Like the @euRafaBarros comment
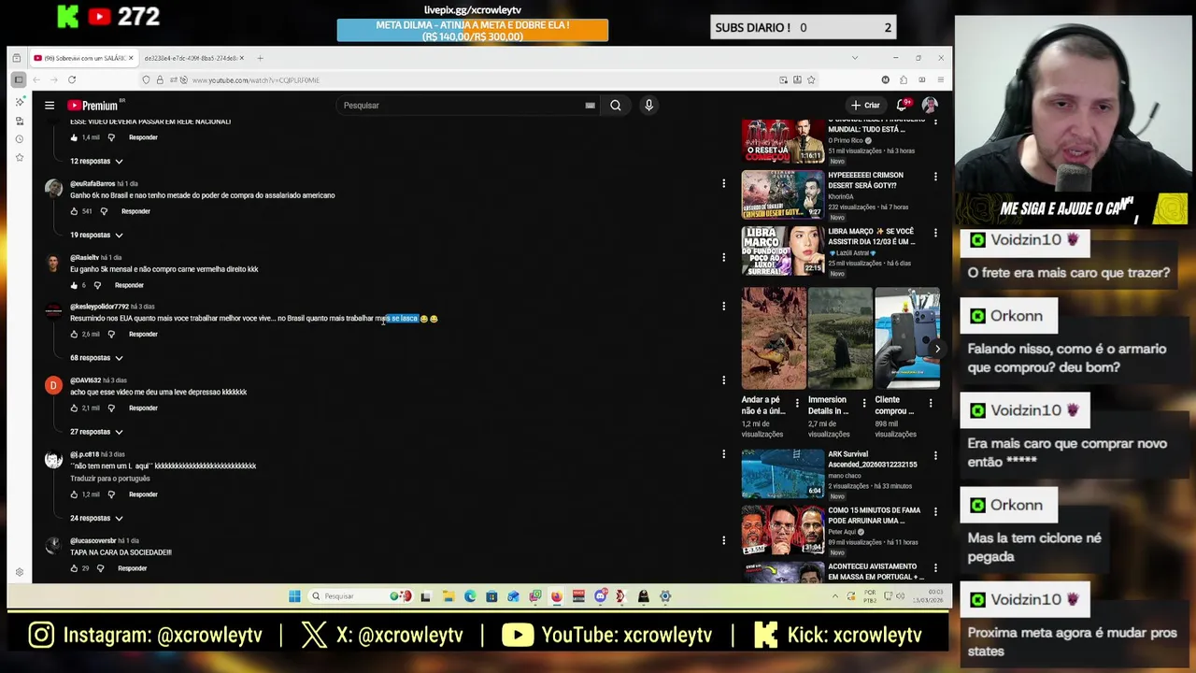The image size is (1196, 673). (x=75, y=211)
